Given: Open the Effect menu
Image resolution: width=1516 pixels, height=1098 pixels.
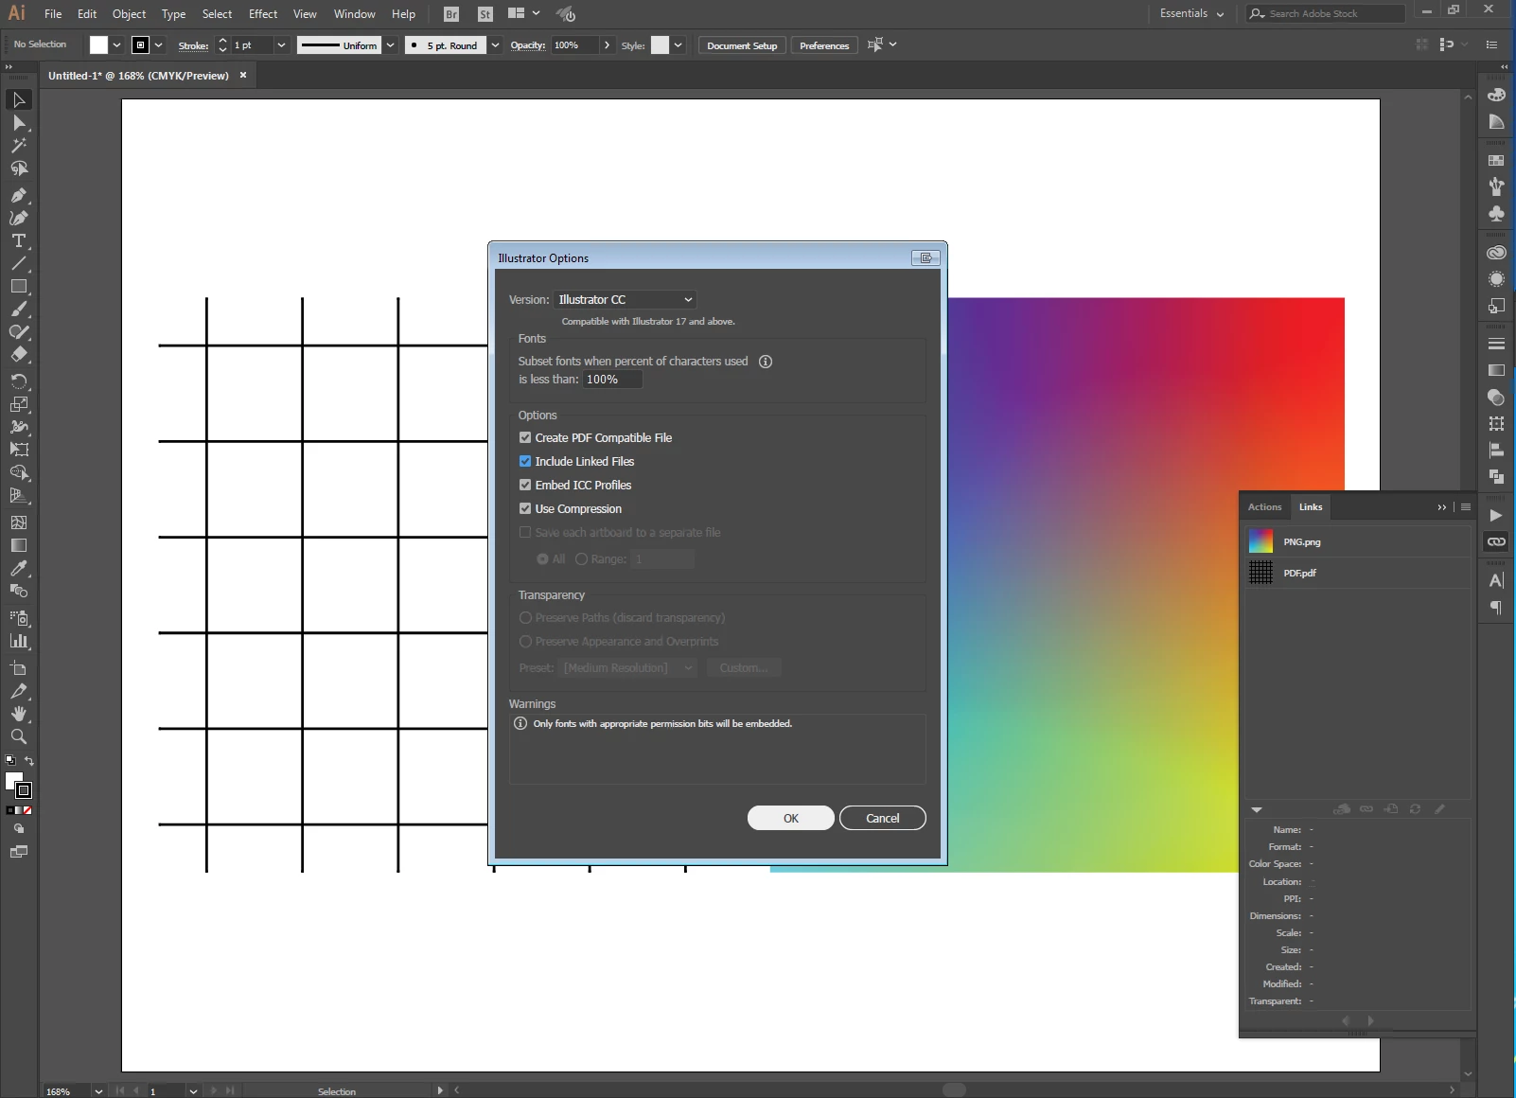Looking at the screenshot, I should click(x=263, y=13).
